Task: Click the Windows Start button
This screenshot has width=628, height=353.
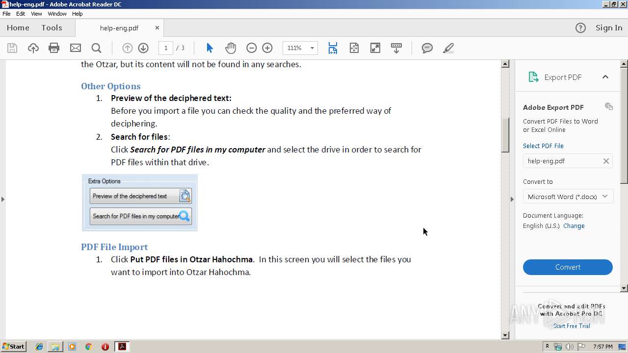Action: [x=13, y=347]
